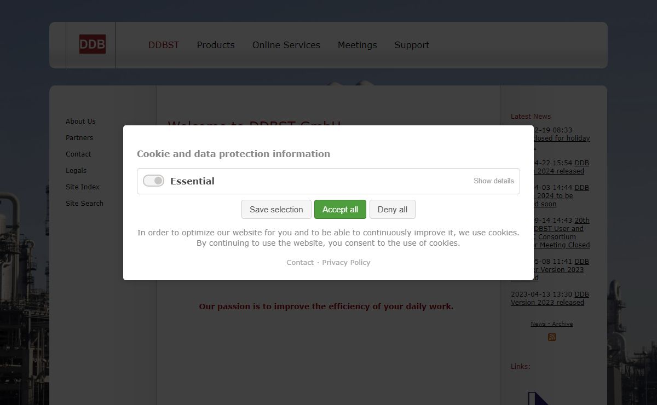The height and width of the screenshot is (405, 657).
Task: Go to About Us page
Action: pyautogui.click(x=80, y=121)
